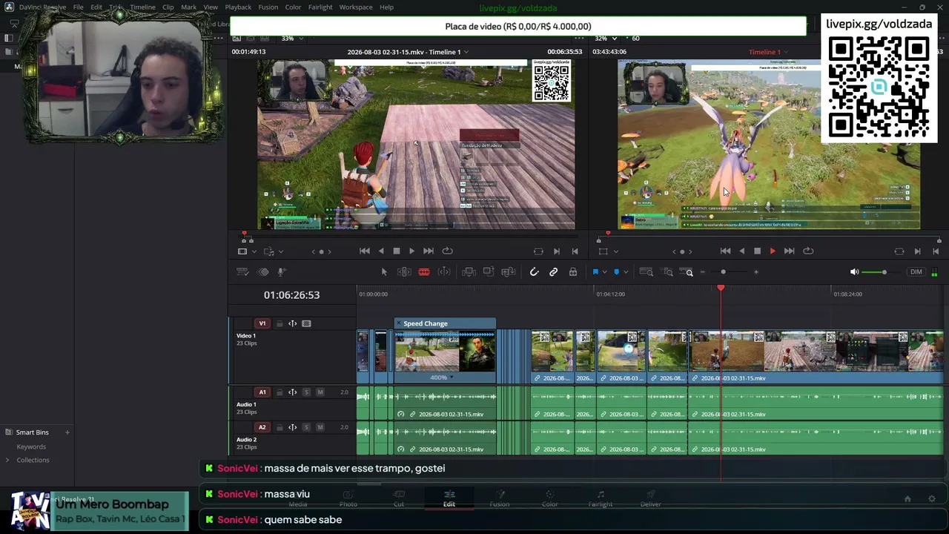Viewport: 949px width, 534px height.
Task: Open the 400% speed dropdown on clip
Action: [451, 378]
